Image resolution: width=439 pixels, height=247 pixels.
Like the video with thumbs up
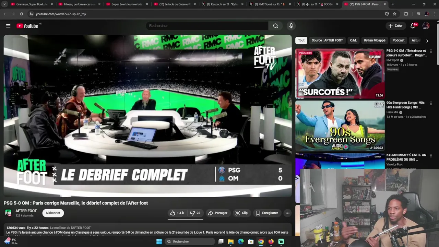177,213
